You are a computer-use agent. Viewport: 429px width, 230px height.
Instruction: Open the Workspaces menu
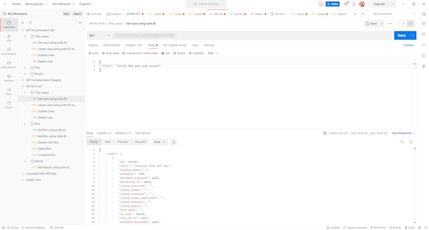(x=36, y=4)
